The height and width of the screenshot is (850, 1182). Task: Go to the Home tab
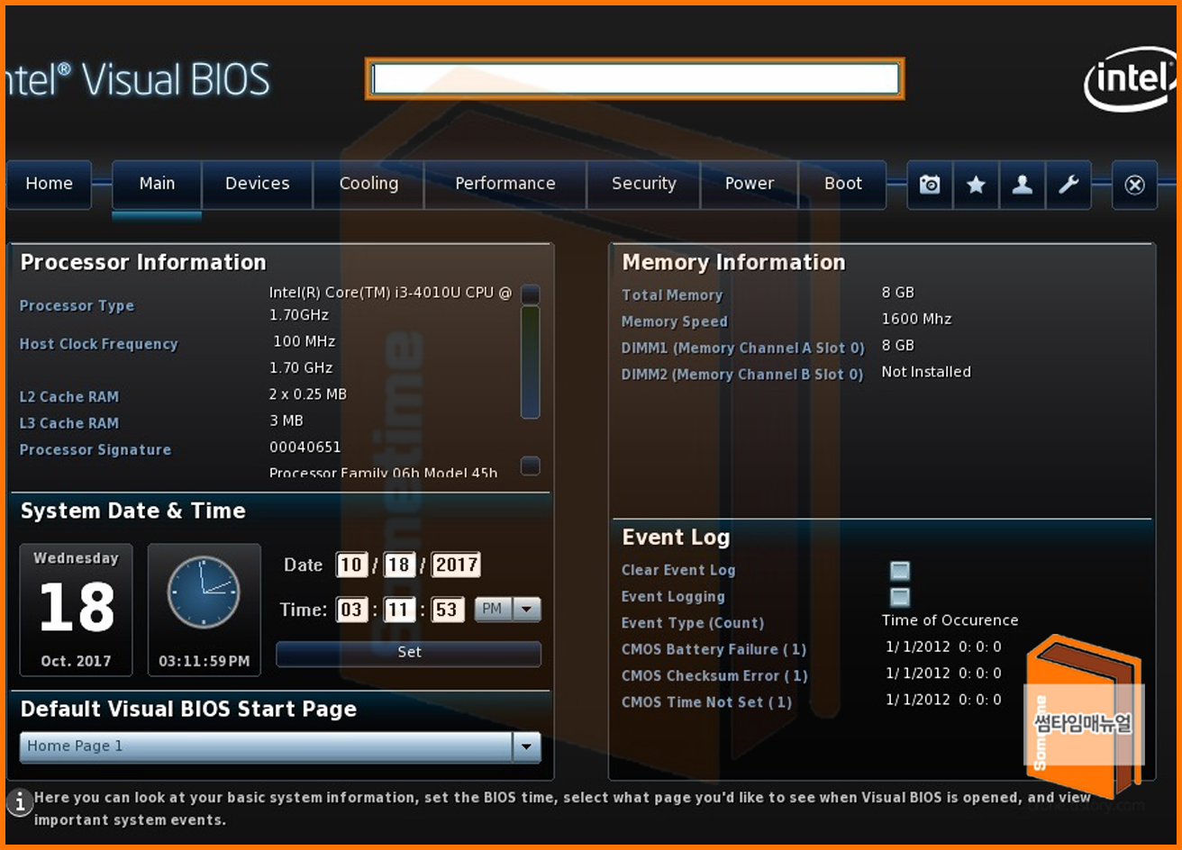tap(49, 185)
